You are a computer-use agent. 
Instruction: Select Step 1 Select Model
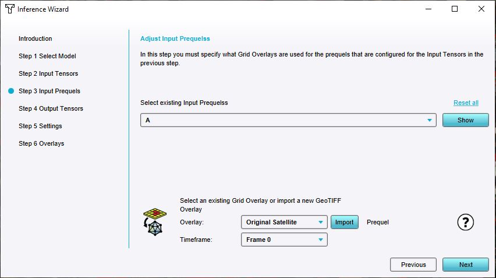[x=47, y=56]
